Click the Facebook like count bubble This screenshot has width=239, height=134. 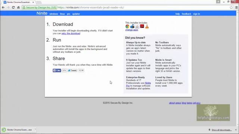64,70
